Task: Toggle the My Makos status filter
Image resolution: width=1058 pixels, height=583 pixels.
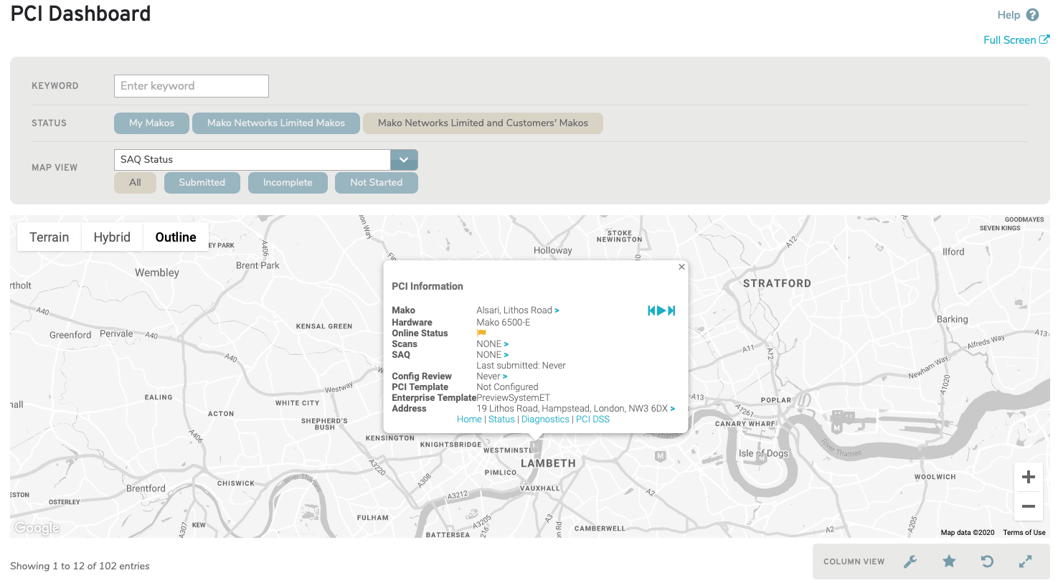Action: tap(151, 123)
